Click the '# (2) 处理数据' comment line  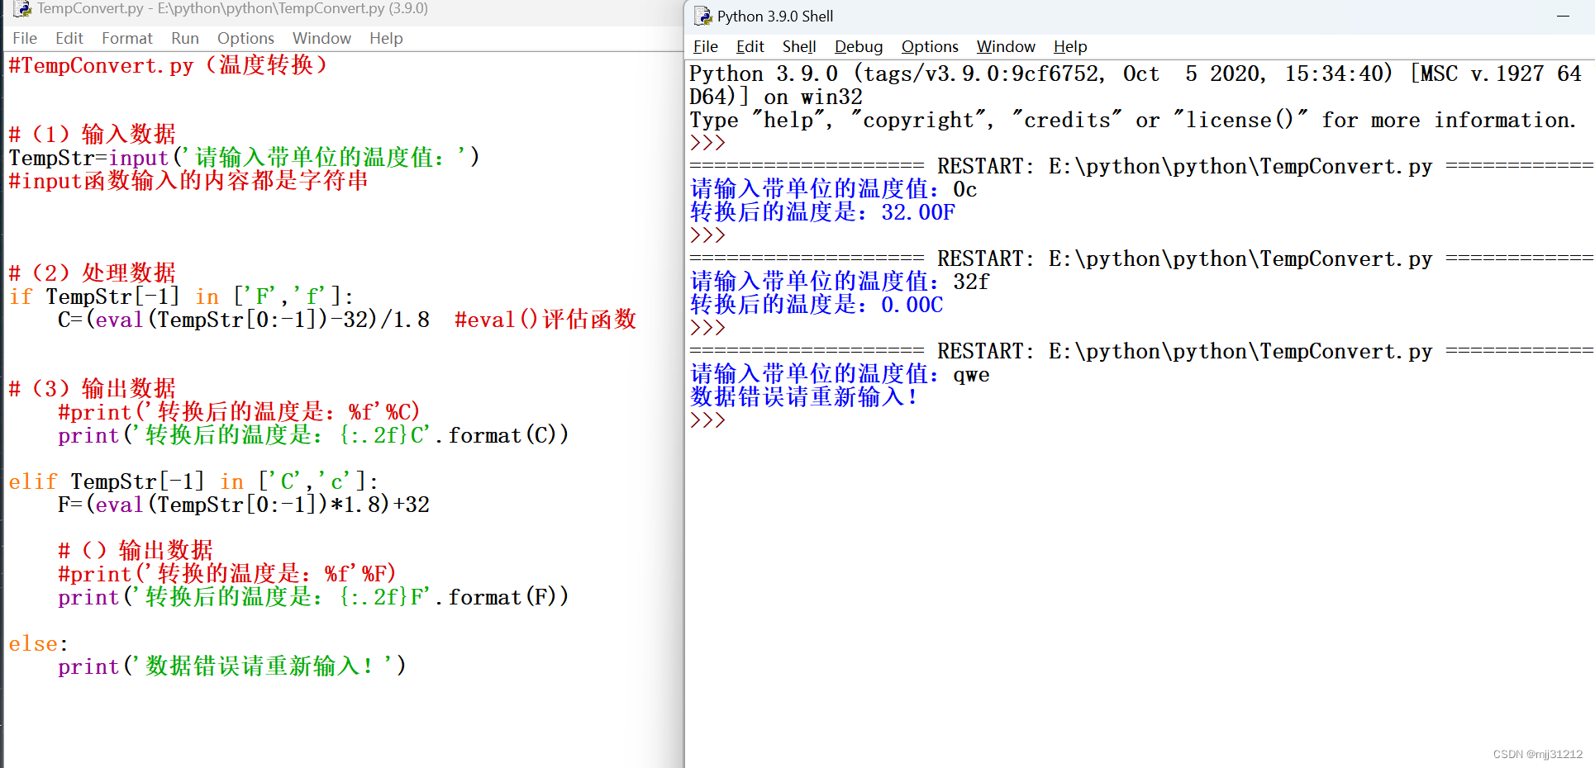(x=93, y=273)
